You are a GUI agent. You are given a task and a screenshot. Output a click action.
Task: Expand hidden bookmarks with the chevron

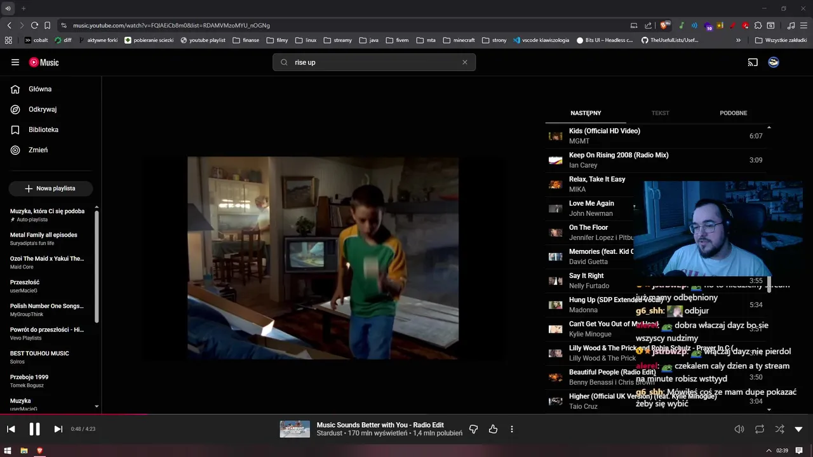738,40
